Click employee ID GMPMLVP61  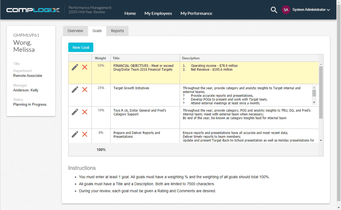coord(26,35)
